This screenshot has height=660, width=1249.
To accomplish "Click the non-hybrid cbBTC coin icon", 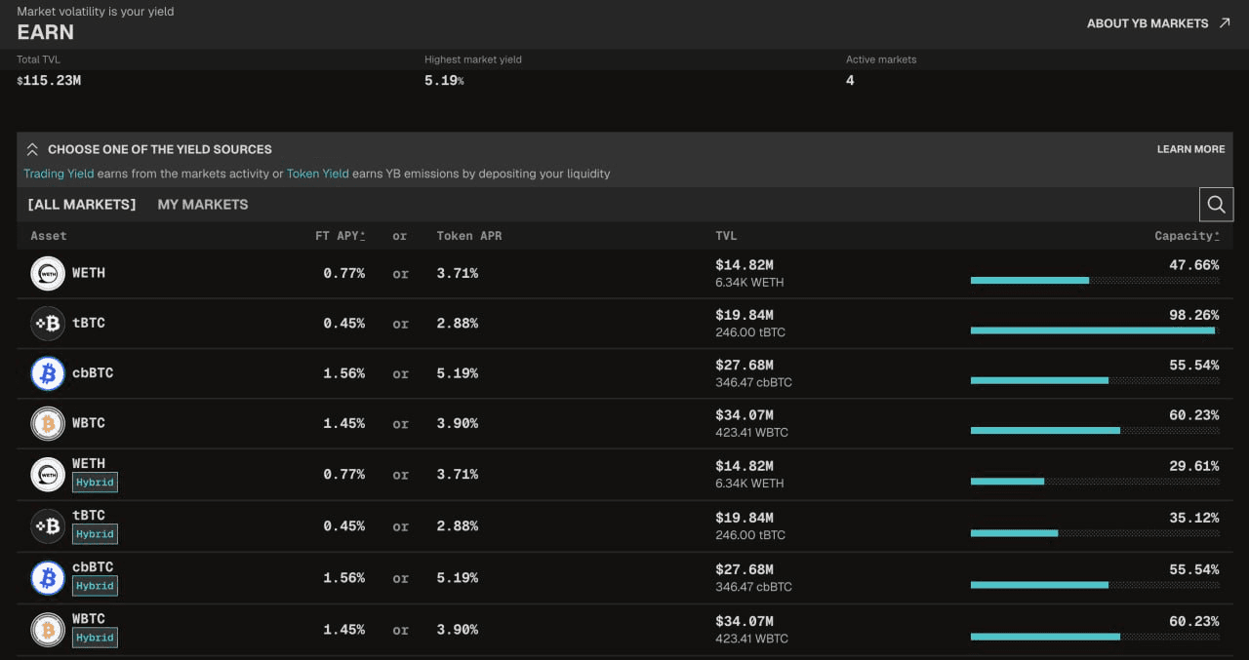I will pyautogui.click(x=48, y=373).
